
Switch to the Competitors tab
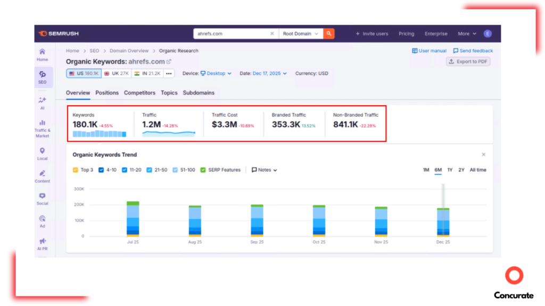pyautogui.click(x=139, y=92)
